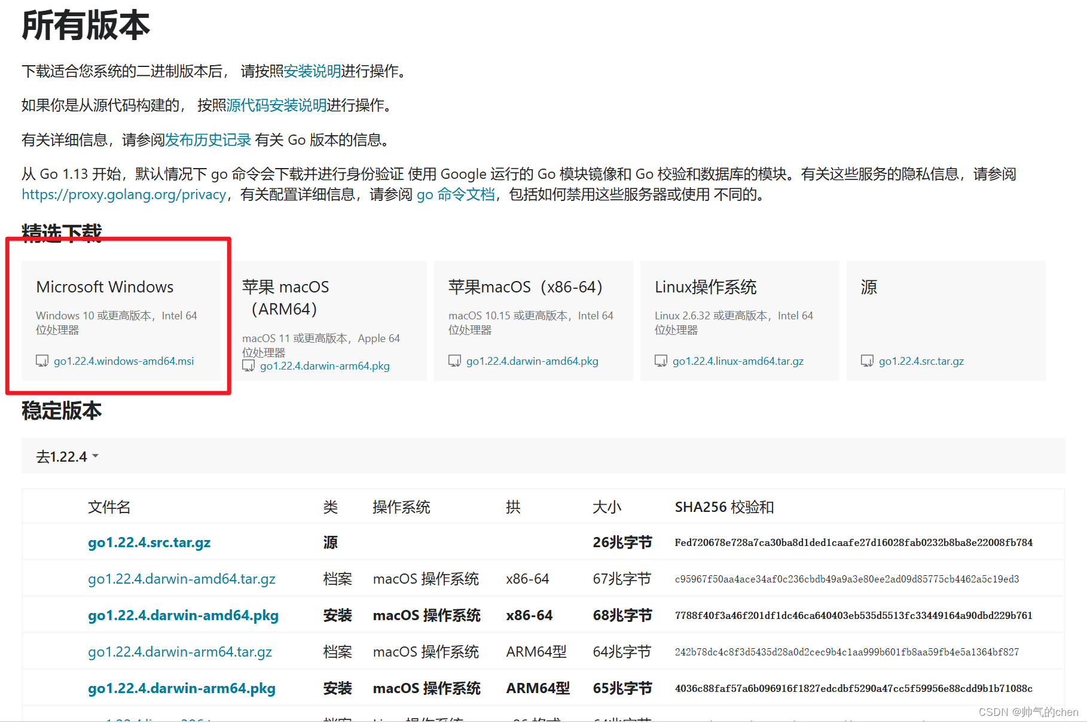The image size is (1087, 723).
Task: Click download icon beside go1.22.4.windows-amd64.msi
Action: [42, 361]
